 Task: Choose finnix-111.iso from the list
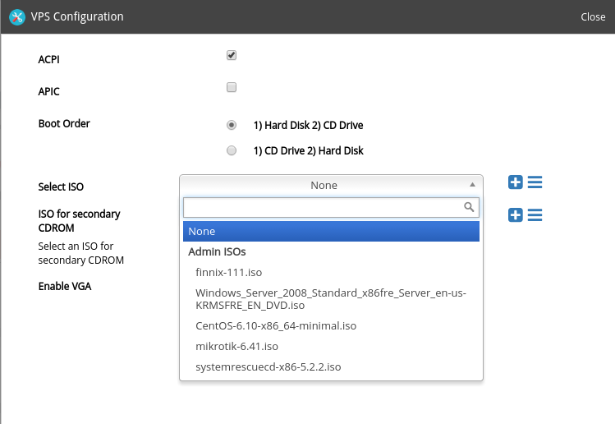point(331,272)
